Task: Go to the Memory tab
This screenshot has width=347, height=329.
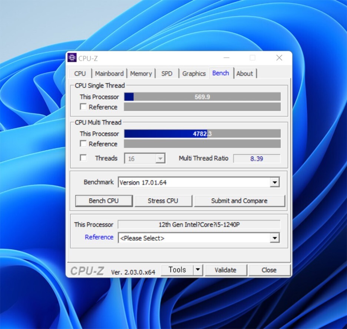Action: pos(141,74)
